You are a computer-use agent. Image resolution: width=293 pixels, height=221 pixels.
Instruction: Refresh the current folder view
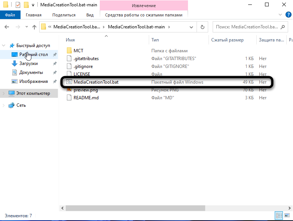coord(203,27)
